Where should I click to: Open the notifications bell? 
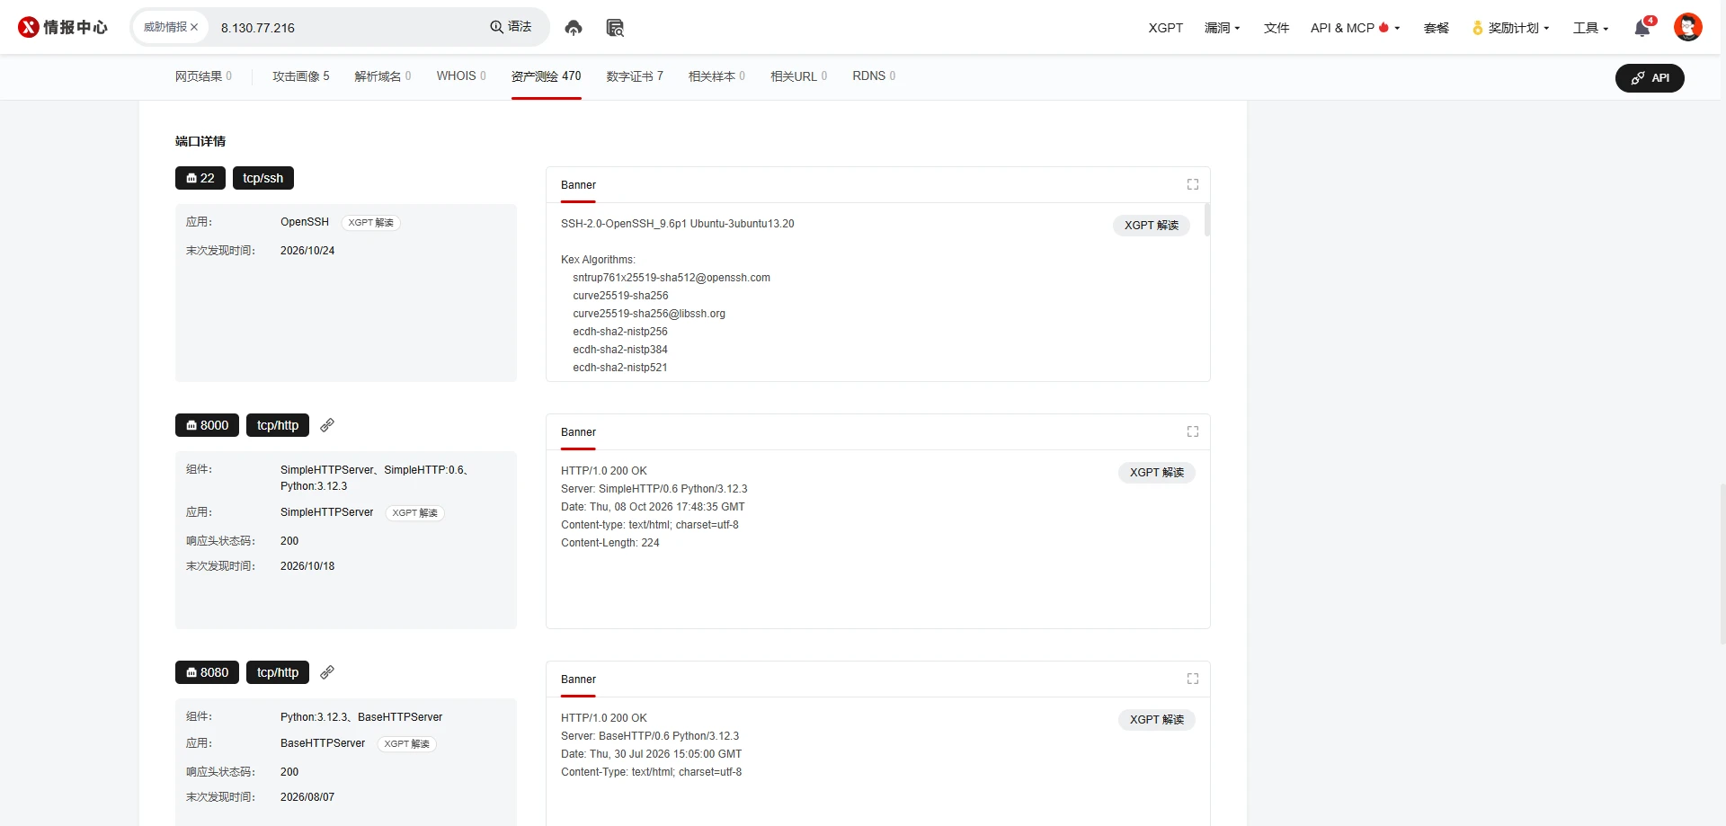(1642, 28)
